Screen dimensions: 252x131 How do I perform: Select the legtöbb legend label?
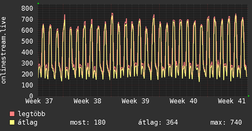[x=31, y=114]
